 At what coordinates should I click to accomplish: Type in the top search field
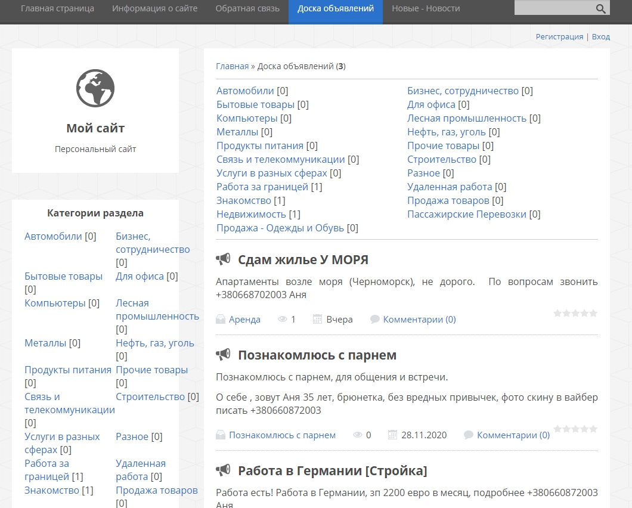(x=553, y=8)
